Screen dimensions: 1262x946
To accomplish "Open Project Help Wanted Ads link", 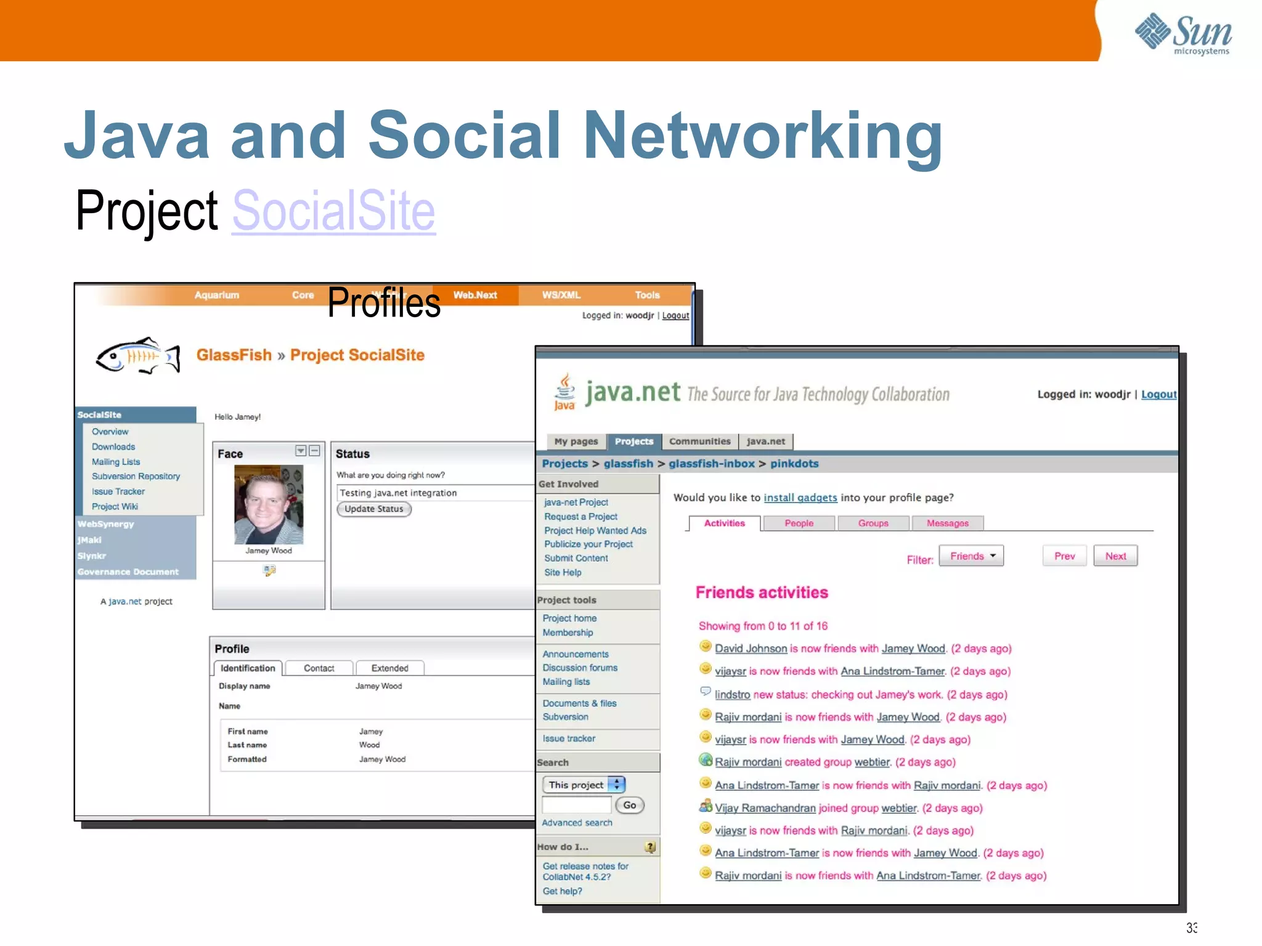I will (x=595, y=530).
